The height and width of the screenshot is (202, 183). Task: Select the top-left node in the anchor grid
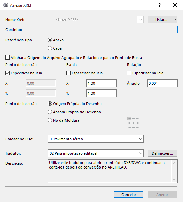pos(129,119)
